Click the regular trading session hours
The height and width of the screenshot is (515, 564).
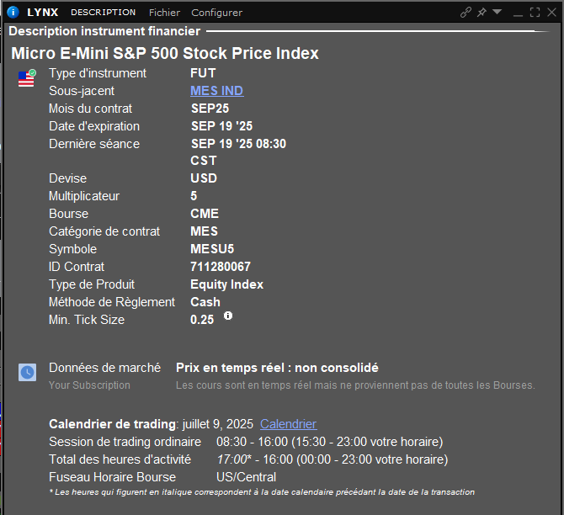pyautogui.click(x=329, y=442)
